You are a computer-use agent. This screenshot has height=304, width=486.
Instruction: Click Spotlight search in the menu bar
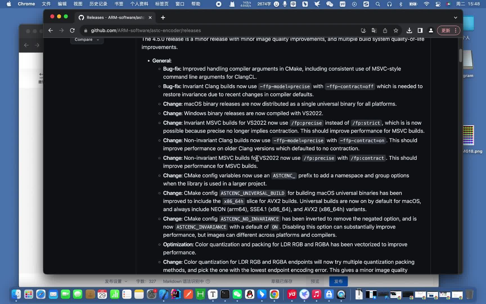pyautogui.click(x=378, y=4)
